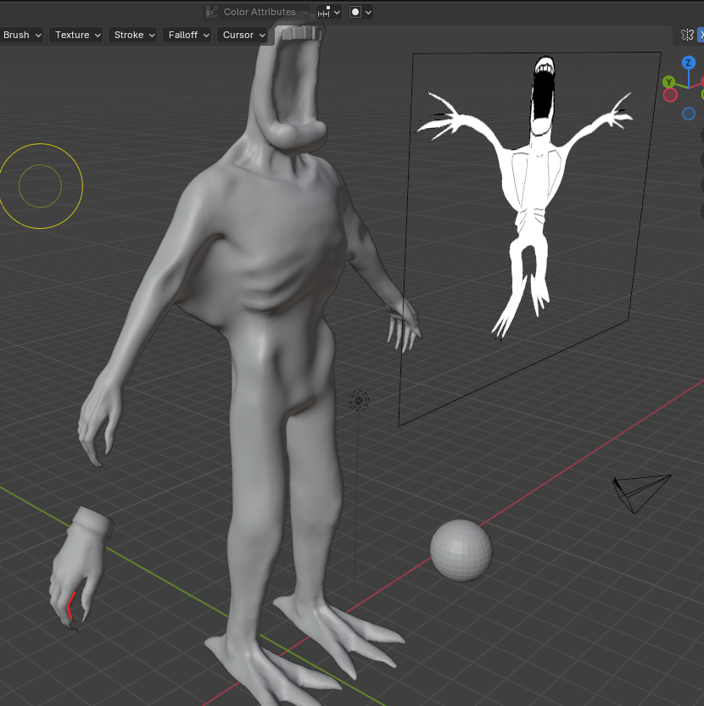The height and width of the screenshot is (706, 704).
Task: Click the grey sphere on the floor
Action: point(461,550)
